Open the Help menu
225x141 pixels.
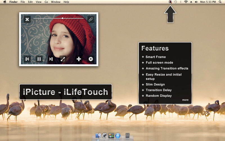click(x=66, y=2)
